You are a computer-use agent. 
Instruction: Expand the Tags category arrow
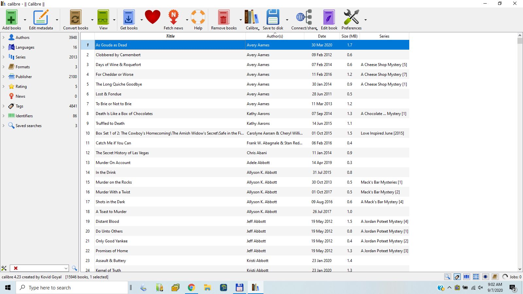4,106
